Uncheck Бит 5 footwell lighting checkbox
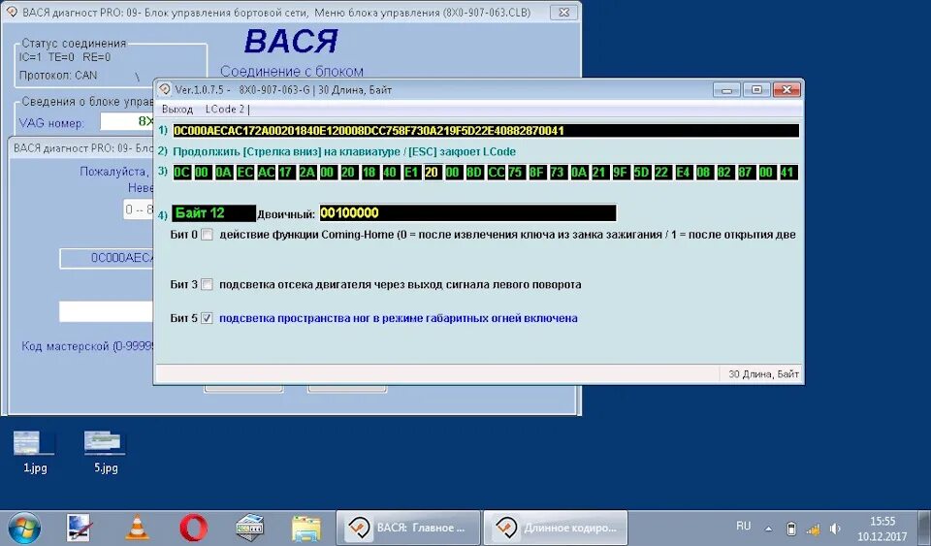Viewport: 931px width, 546px height. click(207, 318)
